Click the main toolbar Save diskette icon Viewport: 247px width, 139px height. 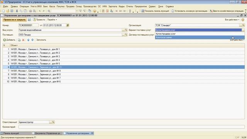[12, 11]
